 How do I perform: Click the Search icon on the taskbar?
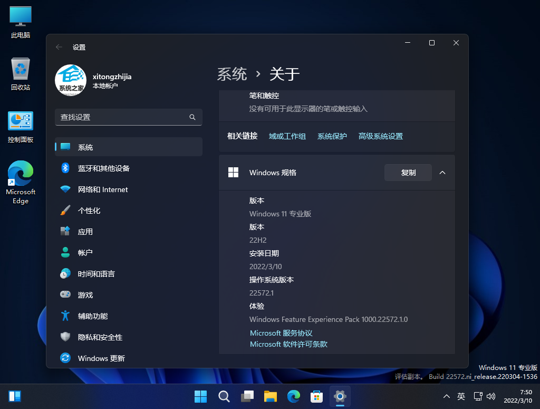pos(224,396)
